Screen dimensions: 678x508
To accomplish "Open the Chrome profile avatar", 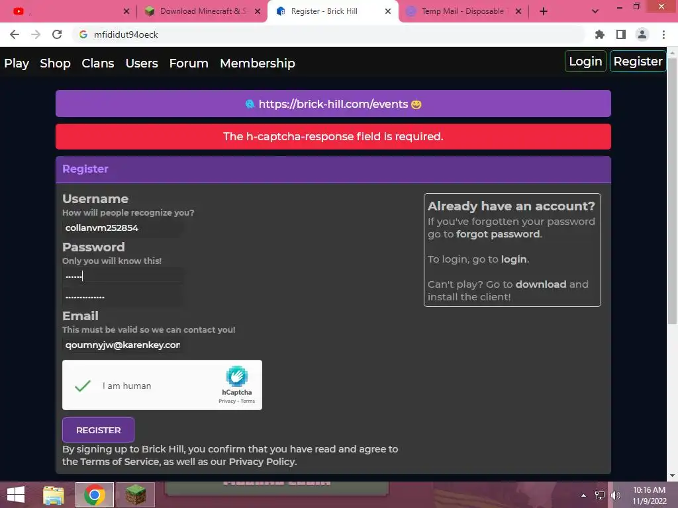I will tap(642, 34).
